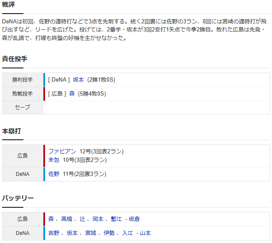Click 塹江 pitcher link
The height and width of the screenshot is (243, 272).
(116, 219)
